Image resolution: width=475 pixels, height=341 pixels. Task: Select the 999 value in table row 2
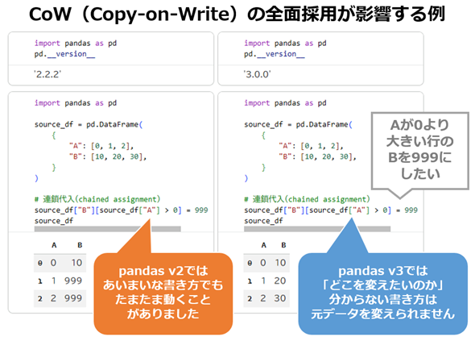coord(73,298)
